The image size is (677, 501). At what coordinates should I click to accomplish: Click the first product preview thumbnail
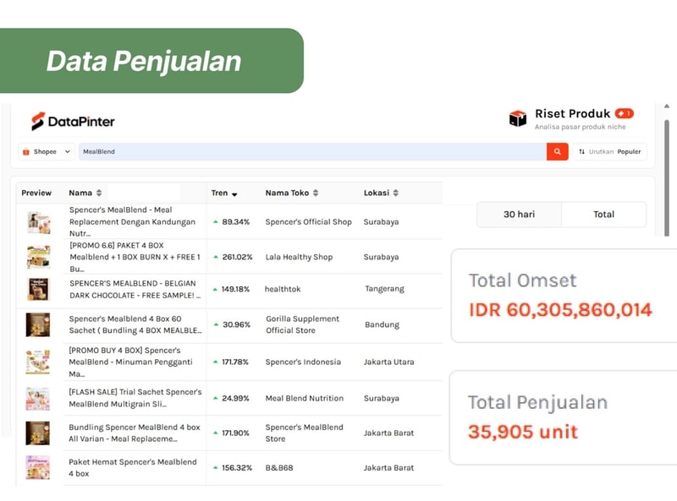coord(38,222)
